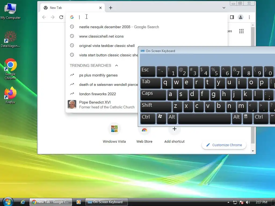This screenshot has width=275, height=206.
Task: Toggle Caps key on On-Screen Keyboard
Action: [x=153, y=95]
